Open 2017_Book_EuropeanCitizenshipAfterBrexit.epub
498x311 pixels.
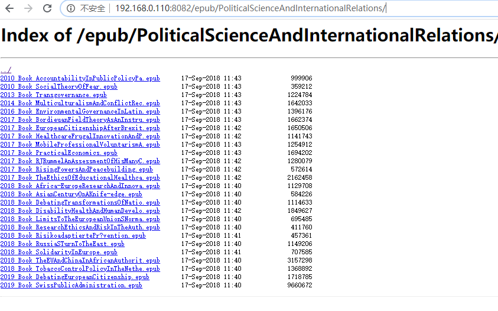pos(80,128)
